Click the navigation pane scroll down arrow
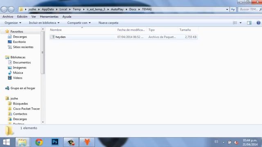262x147 pixels. click(x=43, y=122)
